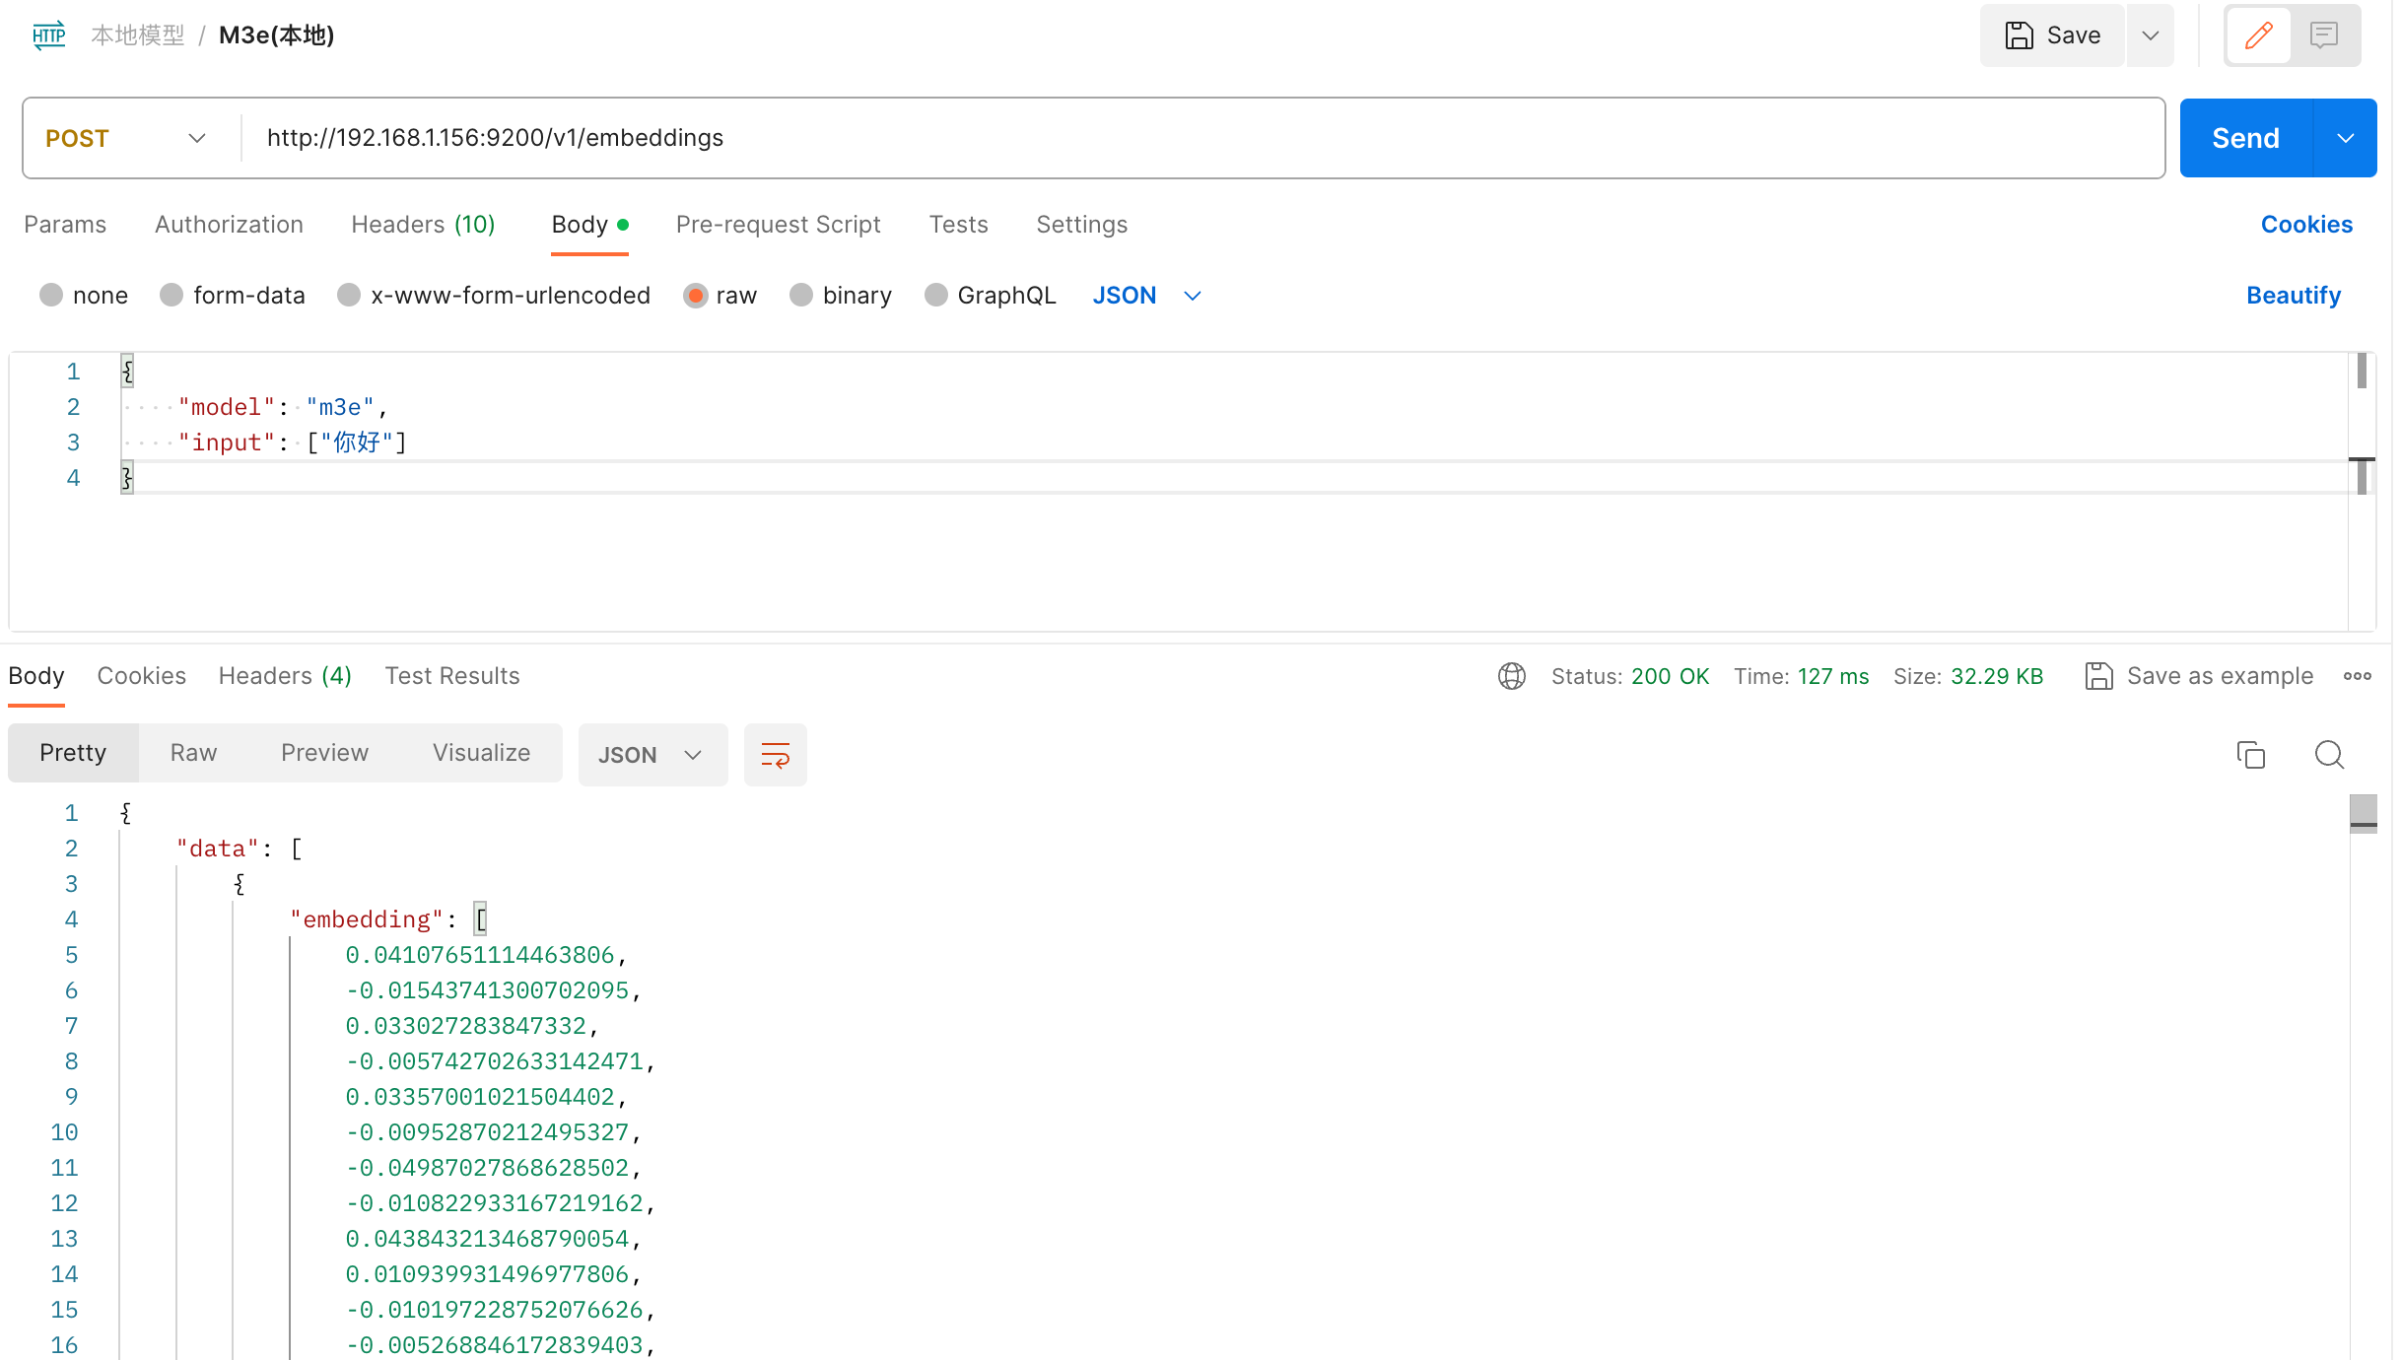Screen dimensions: 2401x1360
Task: Open the request Headers (10) tab
Action: pos(423,225)
